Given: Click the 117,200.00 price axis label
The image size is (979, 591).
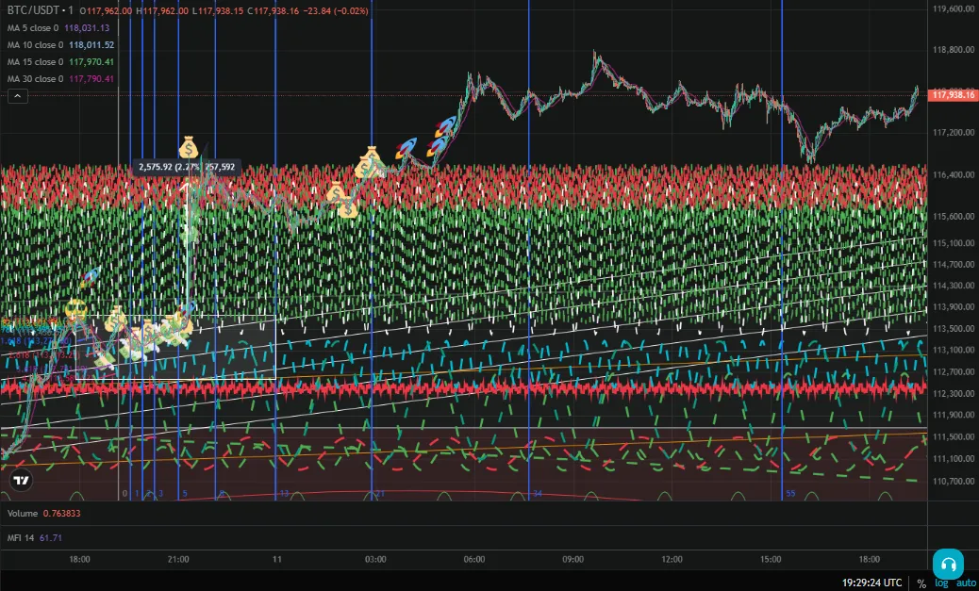Looking at the screenshot, I should [x=953, y=133].
